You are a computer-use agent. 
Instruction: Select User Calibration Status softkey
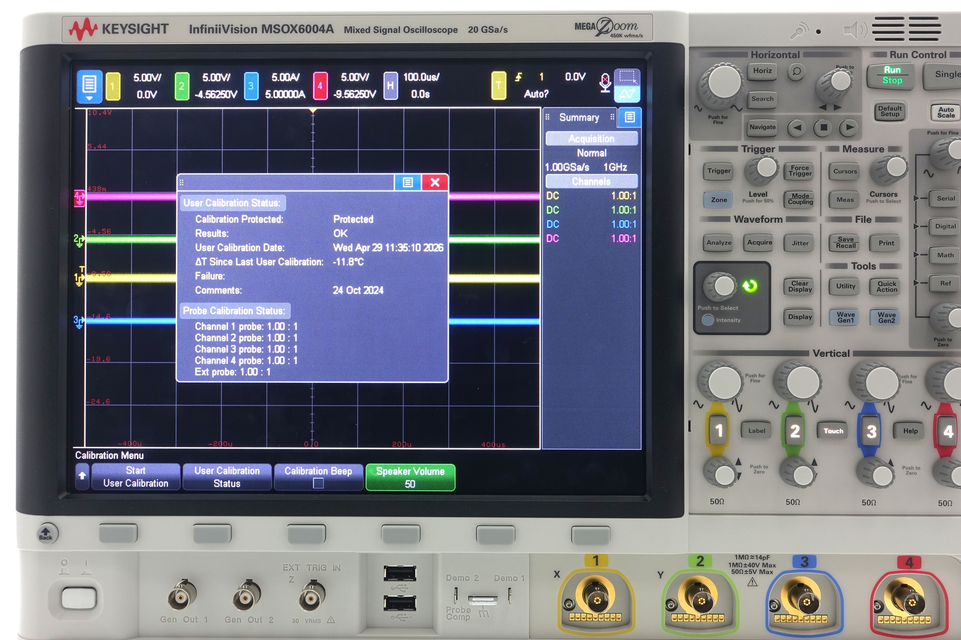pyautogui.click(x=227, y=477)
